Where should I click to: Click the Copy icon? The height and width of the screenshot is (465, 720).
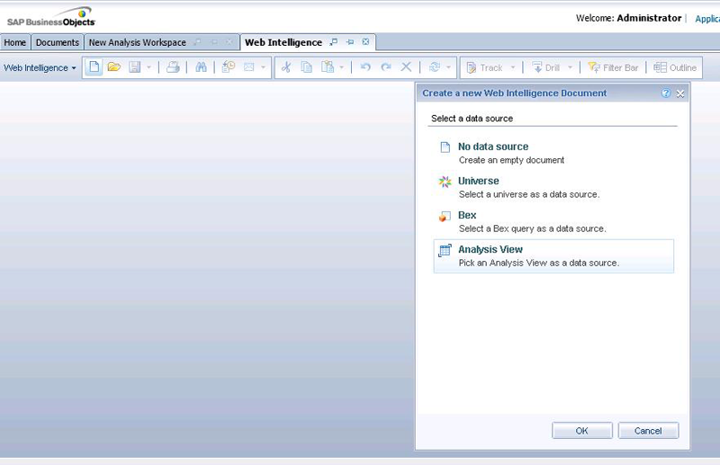[x=306, y=67]
